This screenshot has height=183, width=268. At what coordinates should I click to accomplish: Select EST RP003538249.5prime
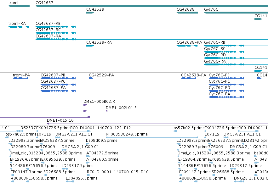pyautogui.click(x=152, y=137)
